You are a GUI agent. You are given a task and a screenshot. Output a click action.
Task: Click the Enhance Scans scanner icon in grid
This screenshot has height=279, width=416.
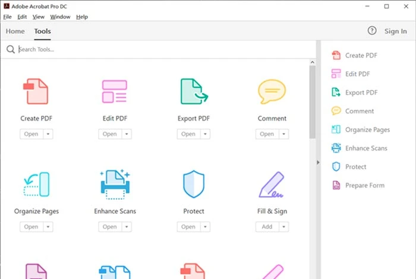coord(115,184)
